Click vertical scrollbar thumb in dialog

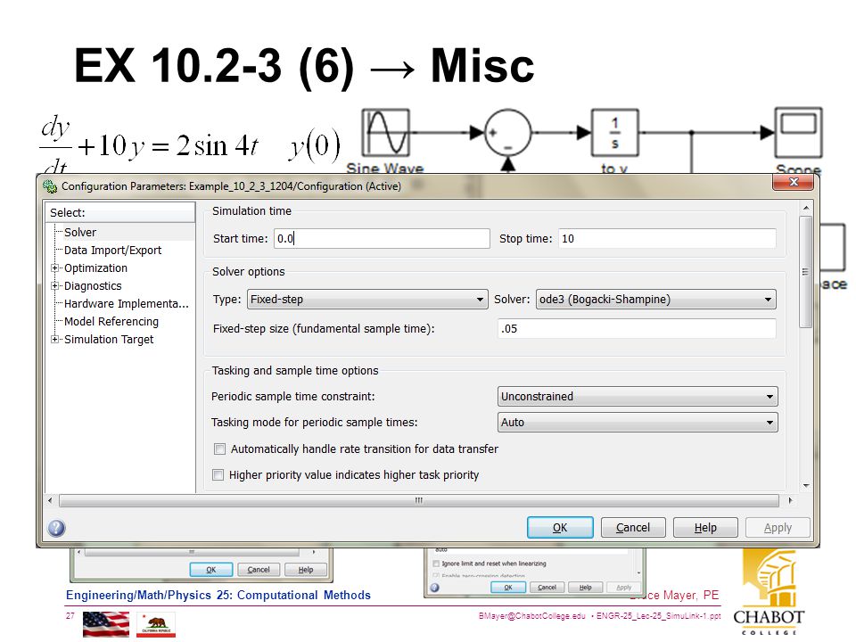(805, 272)
